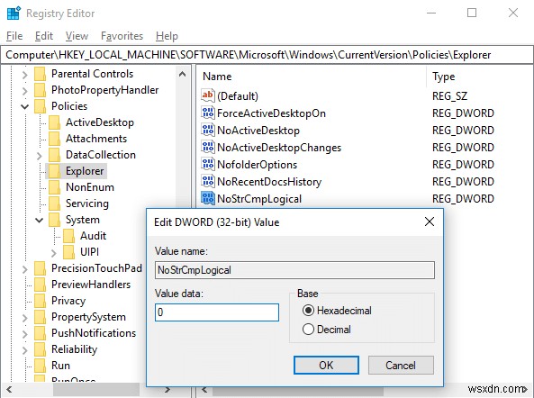This screenshot has width=534, height=398.
Task: Collapse the System tree node
Action: point(39,221)
